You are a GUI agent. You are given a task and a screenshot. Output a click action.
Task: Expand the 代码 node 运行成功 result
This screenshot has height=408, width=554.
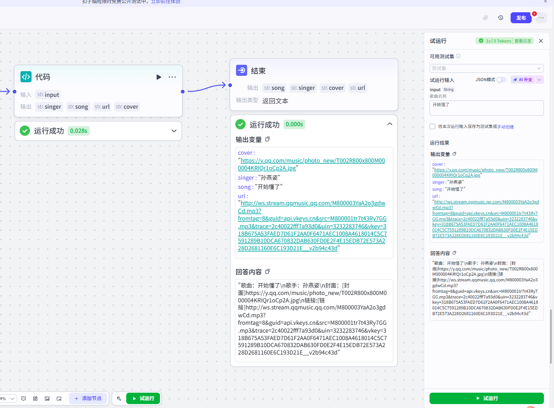click(174, 131)
